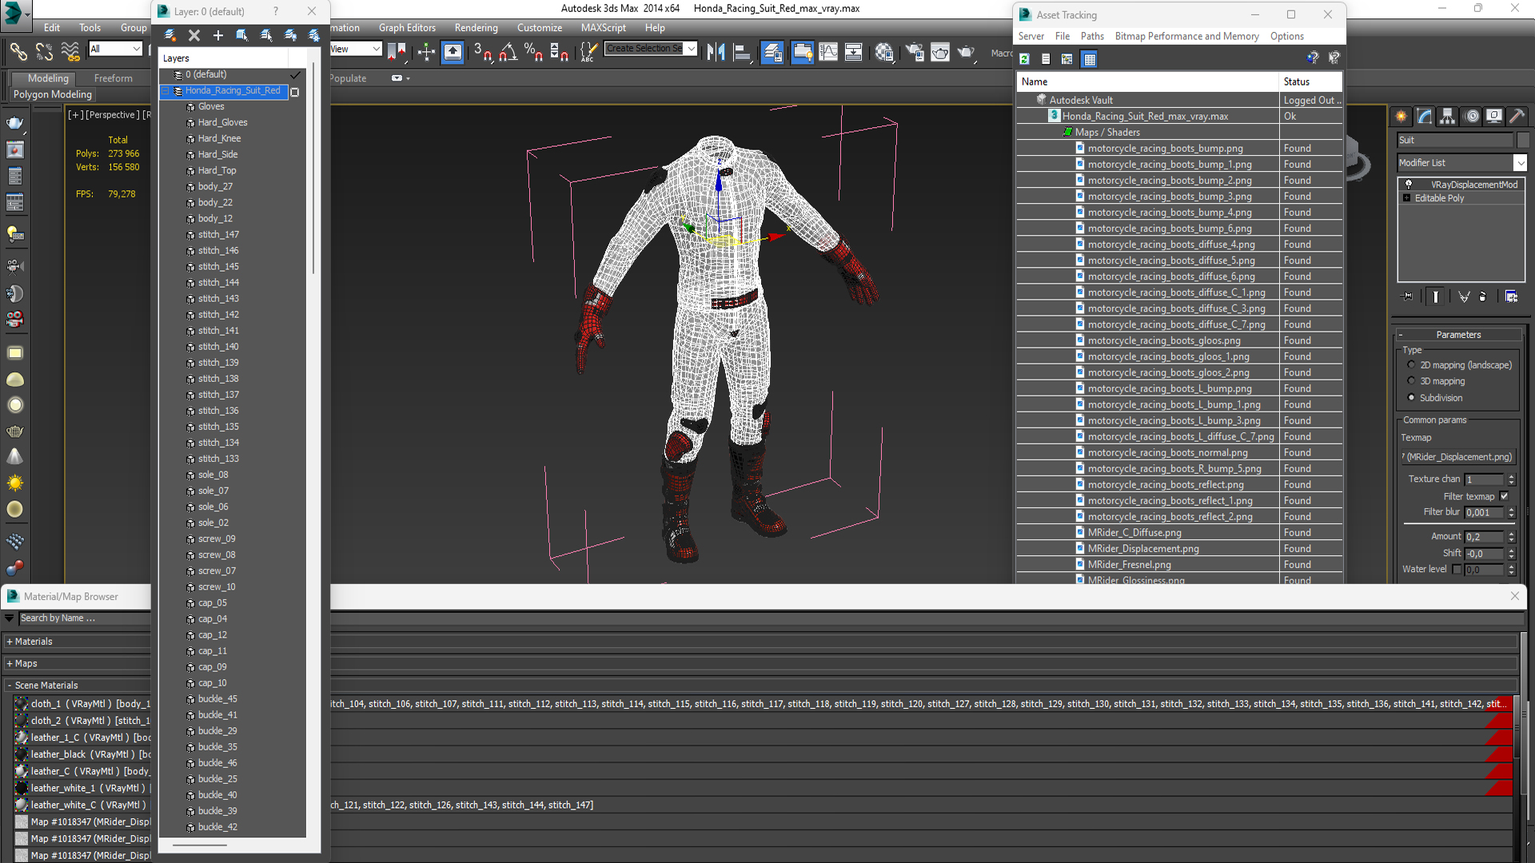Click Unlink Selection icon
Image resolution: width=1535 pixels, height=863 pixels.
[45, 52]
